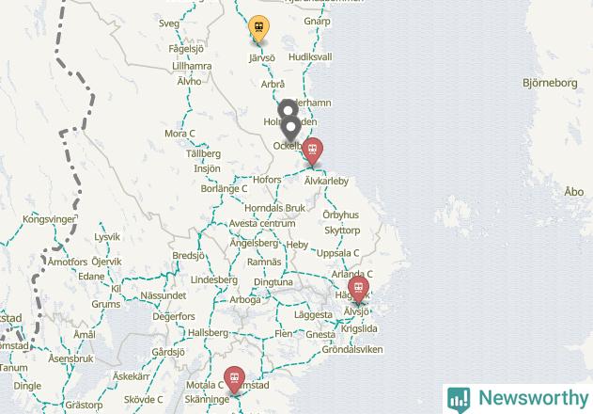The image size is (593, 414).
Task: Click the Skövde C station label
Action: 144,400
